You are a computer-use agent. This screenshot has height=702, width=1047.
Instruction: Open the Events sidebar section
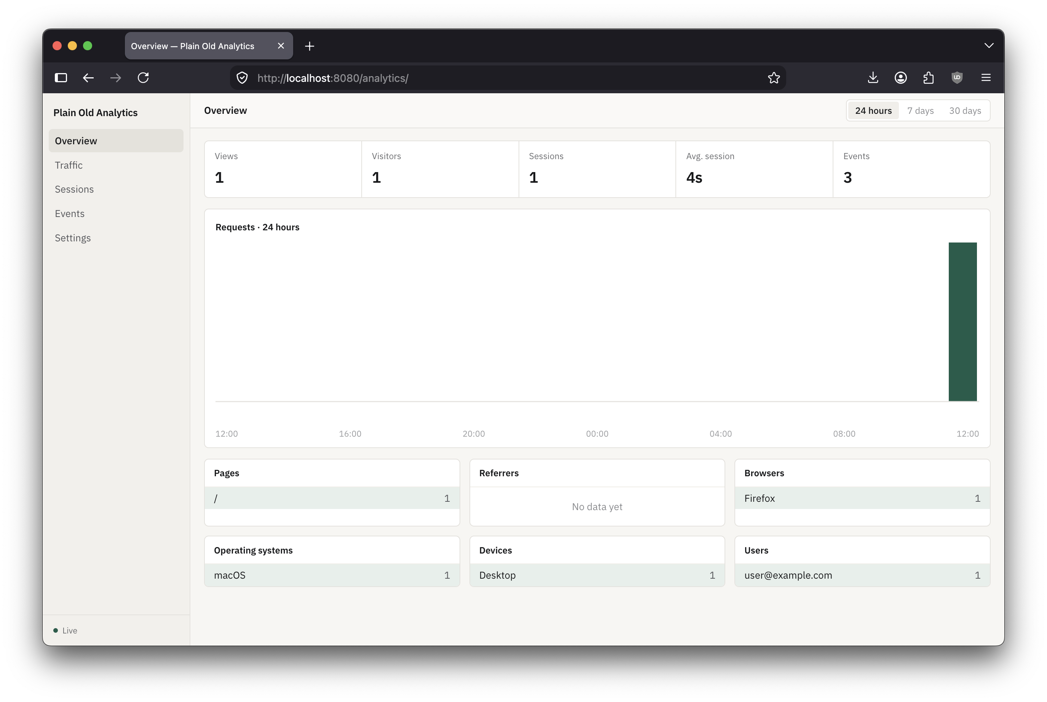[x=116, y=214]
